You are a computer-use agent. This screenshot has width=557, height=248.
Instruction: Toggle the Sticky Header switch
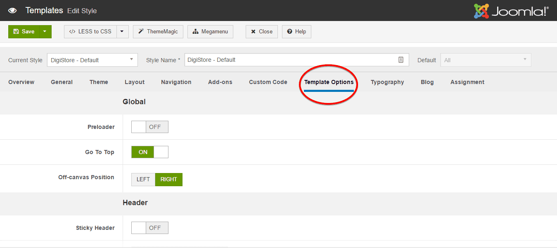(149, 228)
